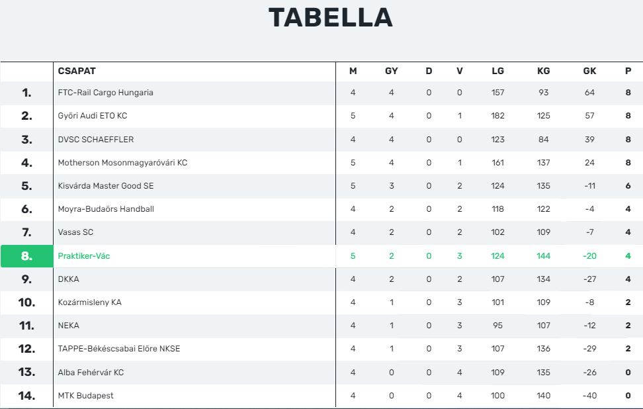Click Kozármisleny KA team name

[89, 302]
